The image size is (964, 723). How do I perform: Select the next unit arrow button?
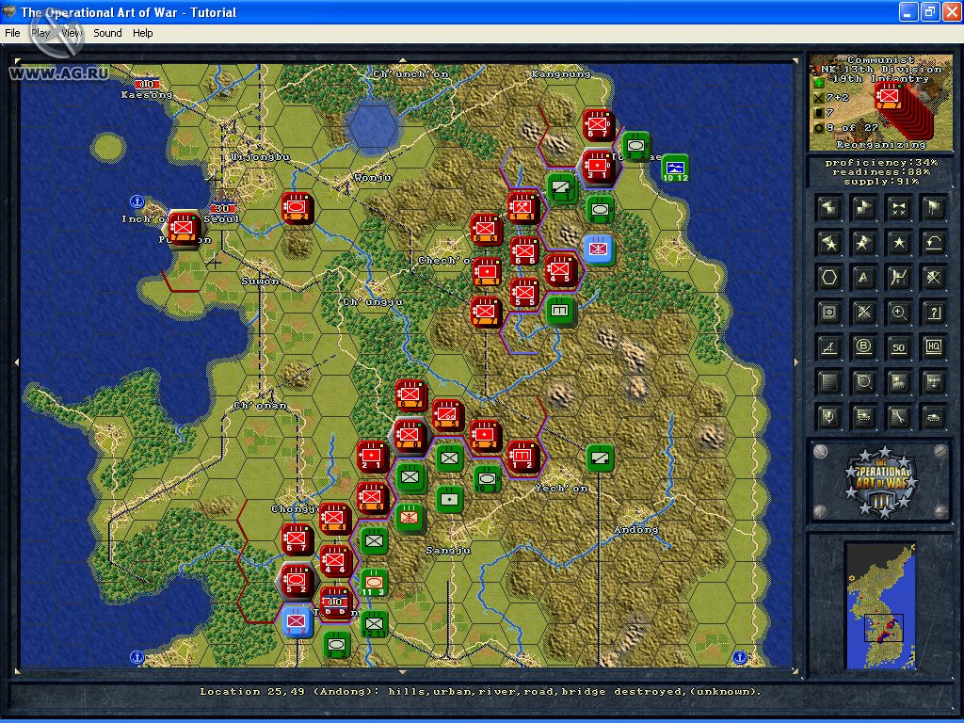click(x=863, y=208)
